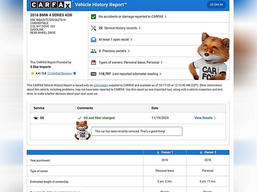Follow the 'information' hyperlink in disclaimer
This screenshot has height=192, width=257.
pos(101,85)
